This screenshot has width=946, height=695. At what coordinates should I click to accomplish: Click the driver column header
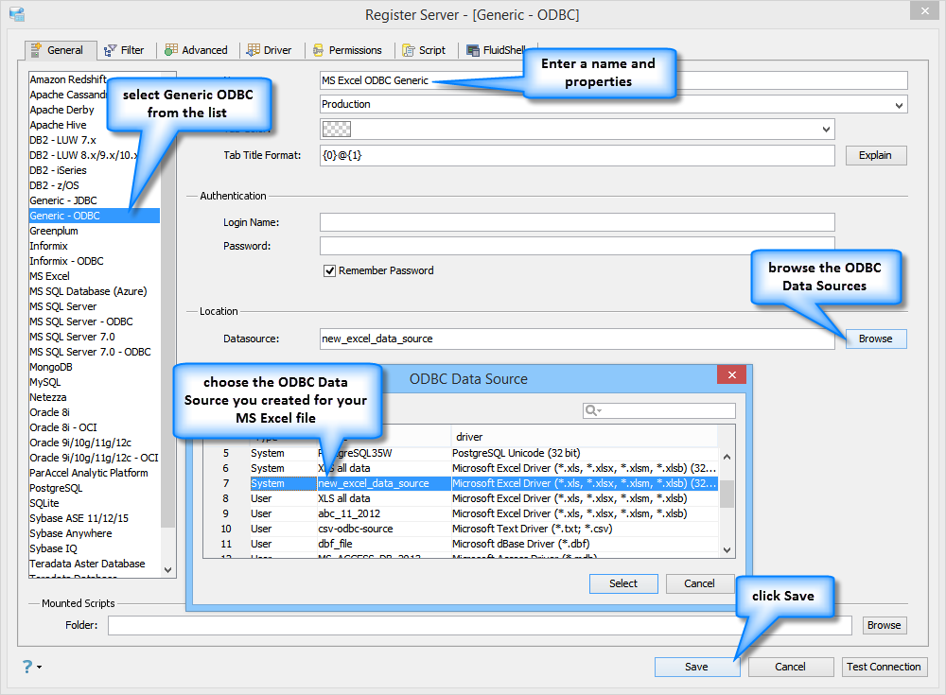click(x=584, y=437)
